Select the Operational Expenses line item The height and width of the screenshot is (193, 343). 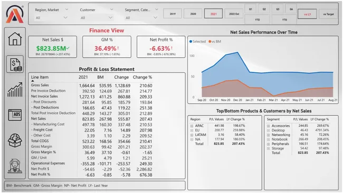click(47, 163)
